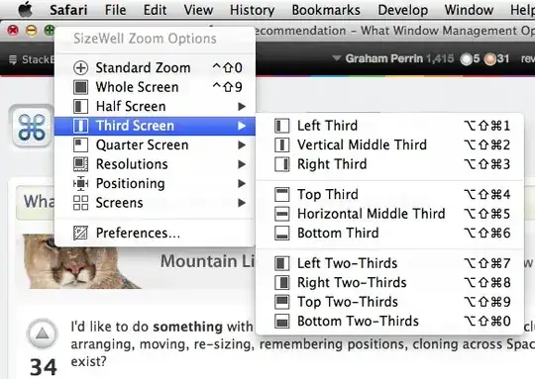The image size is (535, 379).
Task: Click the Right Third layout icon
Action: tap(281, 164)
